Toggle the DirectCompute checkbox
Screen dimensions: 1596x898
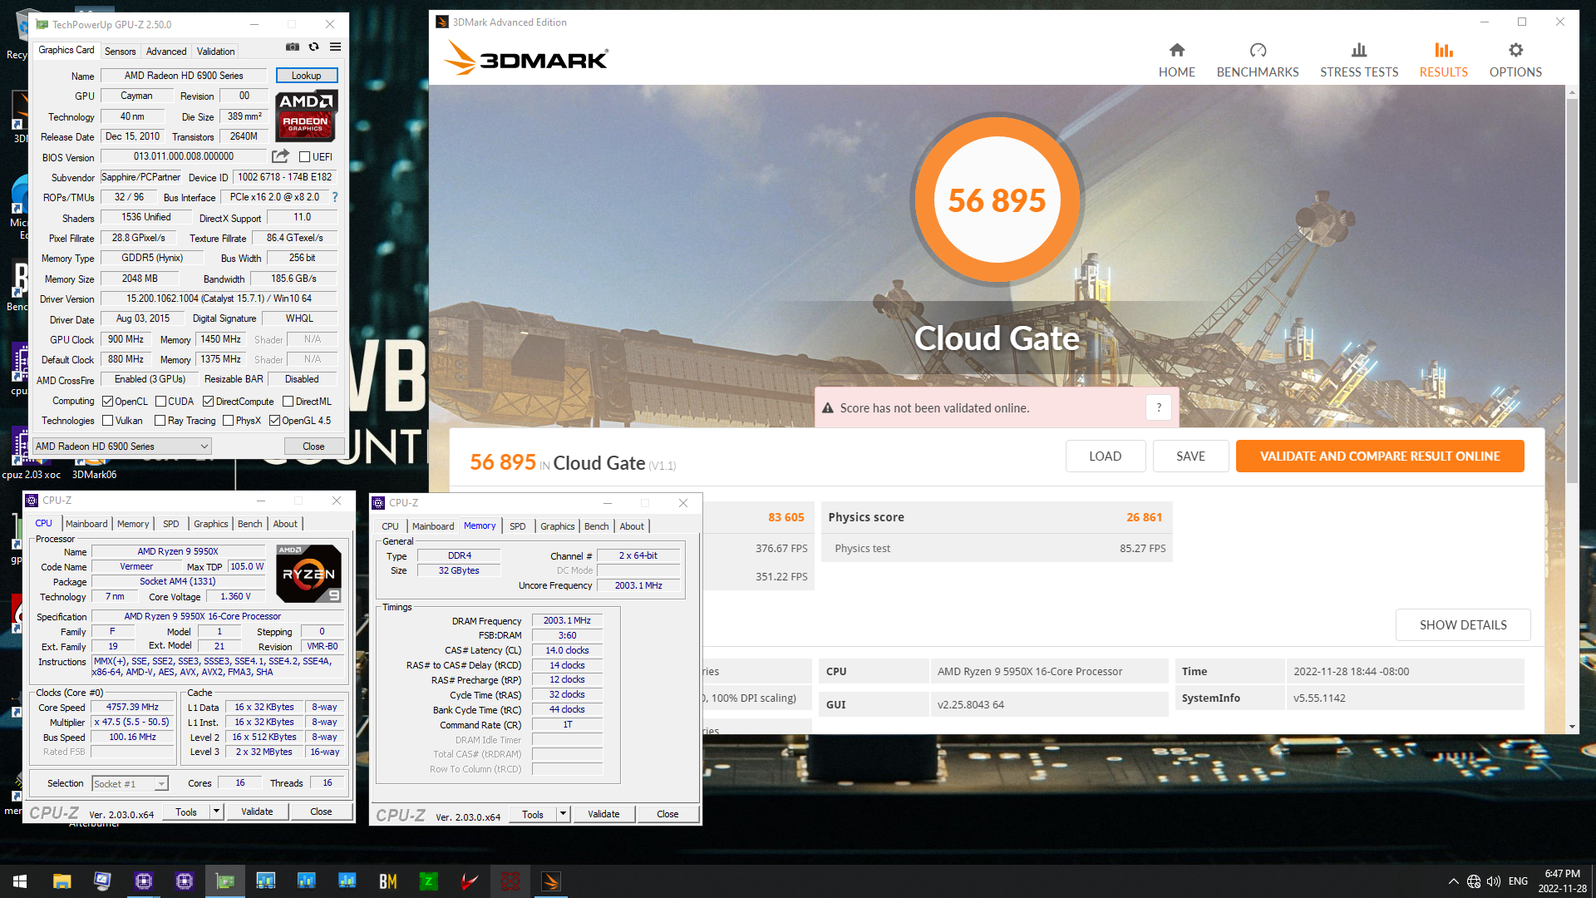click(209, 402)
